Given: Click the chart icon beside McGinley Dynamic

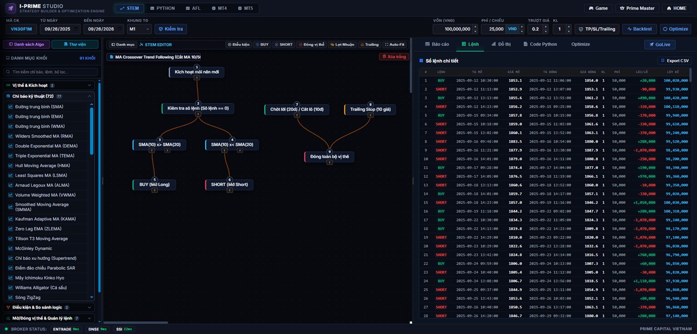Looking at the screenshot, I should (10, 248).
